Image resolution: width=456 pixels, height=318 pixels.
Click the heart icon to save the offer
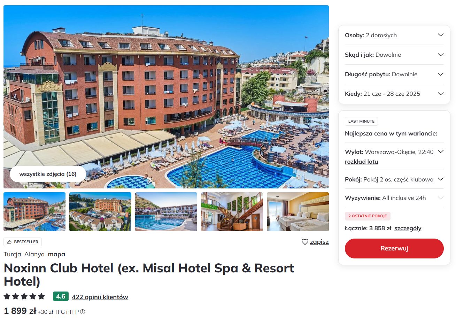305,242
